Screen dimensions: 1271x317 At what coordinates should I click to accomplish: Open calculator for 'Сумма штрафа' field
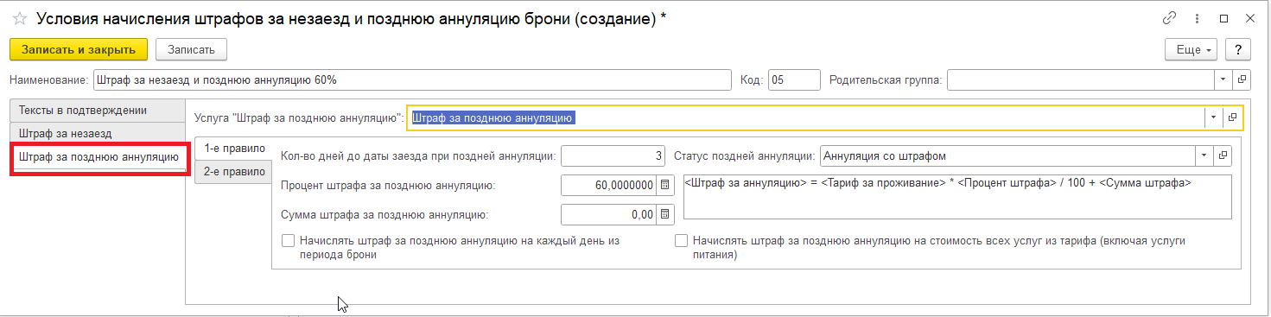coord(664,213)
